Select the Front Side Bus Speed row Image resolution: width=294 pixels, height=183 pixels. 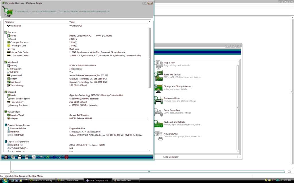click(x=76, y=99)
